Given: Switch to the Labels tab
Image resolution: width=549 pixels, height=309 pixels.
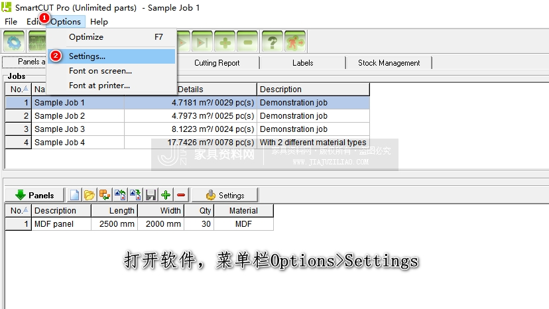Looking at the screenshot, I should [303, 63].
